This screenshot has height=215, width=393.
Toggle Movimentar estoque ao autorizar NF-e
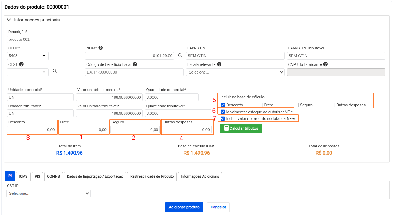point(223,112)
